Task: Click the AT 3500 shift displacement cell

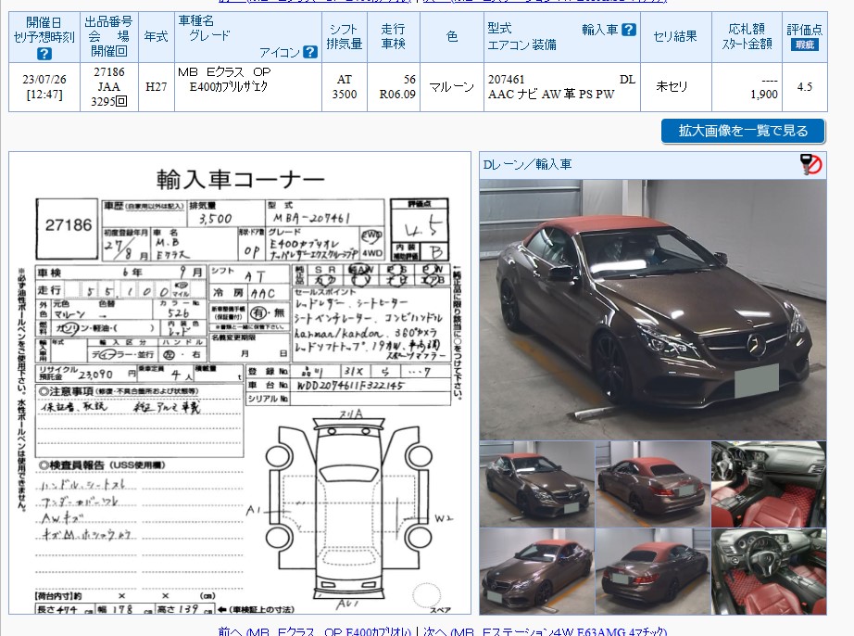Action: click(345, 87)
